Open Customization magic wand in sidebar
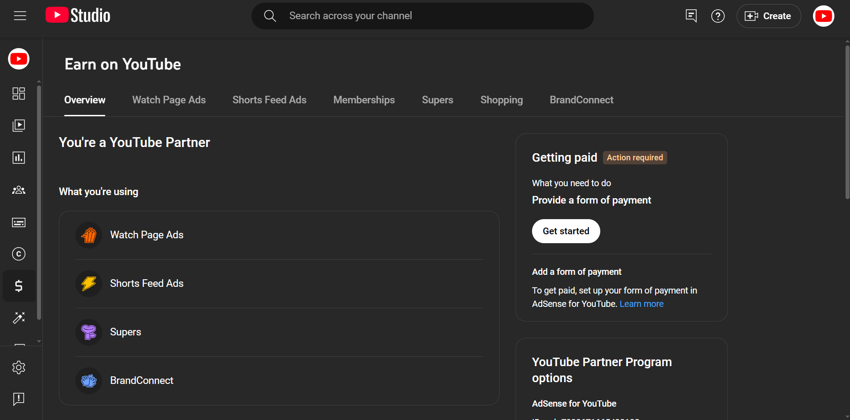 pyautogui.click(x=19, y=318)
